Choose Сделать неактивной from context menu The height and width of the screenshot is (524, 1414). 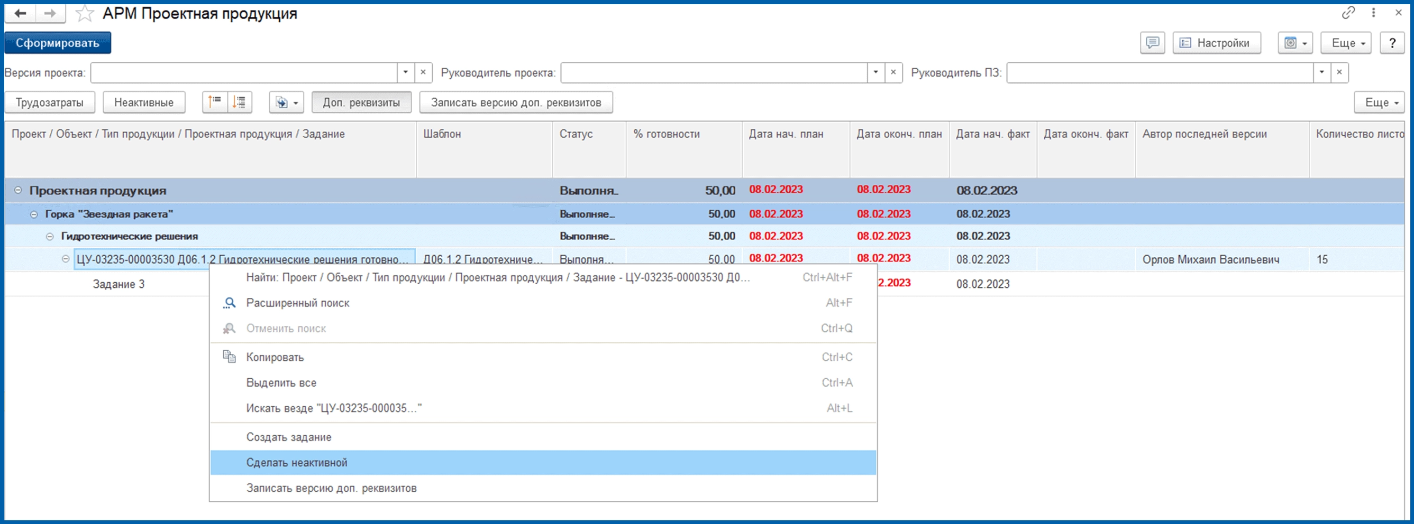point(296,463)
